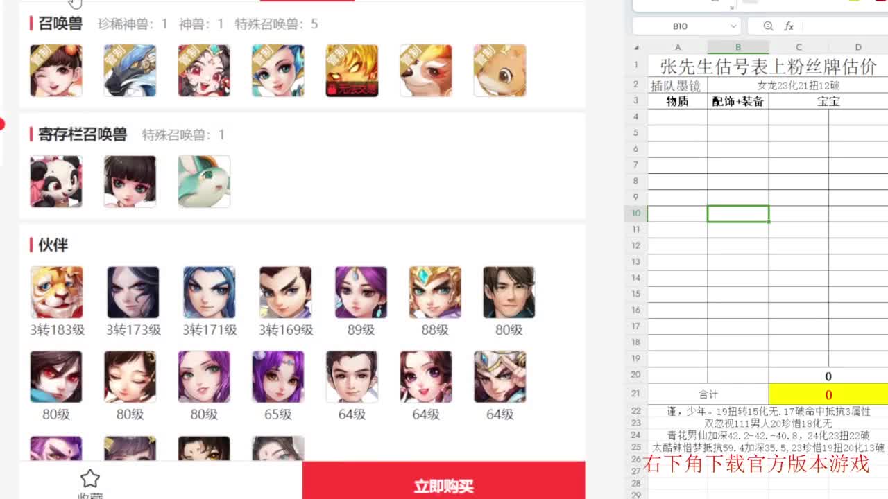View the blue-haired partner at 3转171级

point(210,292)
